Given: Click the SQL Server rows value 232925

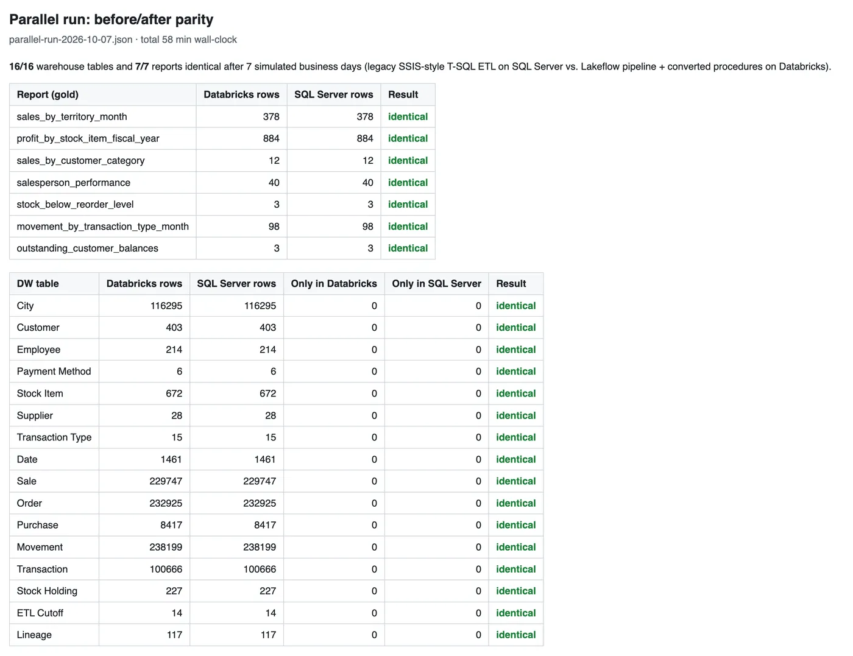Looking at the screenshot, I should click(260, 503).
